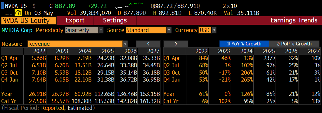
Task: Go to previous periods with left arrow
Action: [x=148, y=44]
